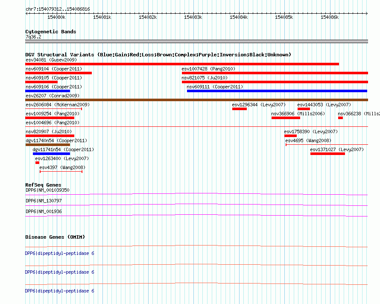Image resolution: width=380 pixels, height=304 pixels.
Task: Select the dgv11740n54 (Cooper2011) brown bar
Action: (48, 145)
